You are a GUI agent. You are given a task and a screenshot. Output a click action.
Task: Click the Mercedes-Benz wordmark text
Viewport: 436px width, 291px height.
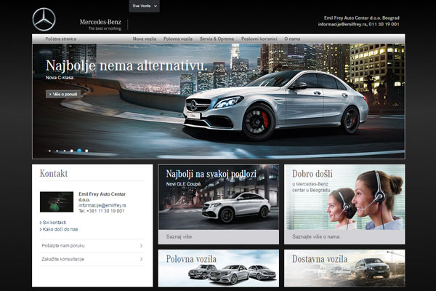click(x=100, y=22)
